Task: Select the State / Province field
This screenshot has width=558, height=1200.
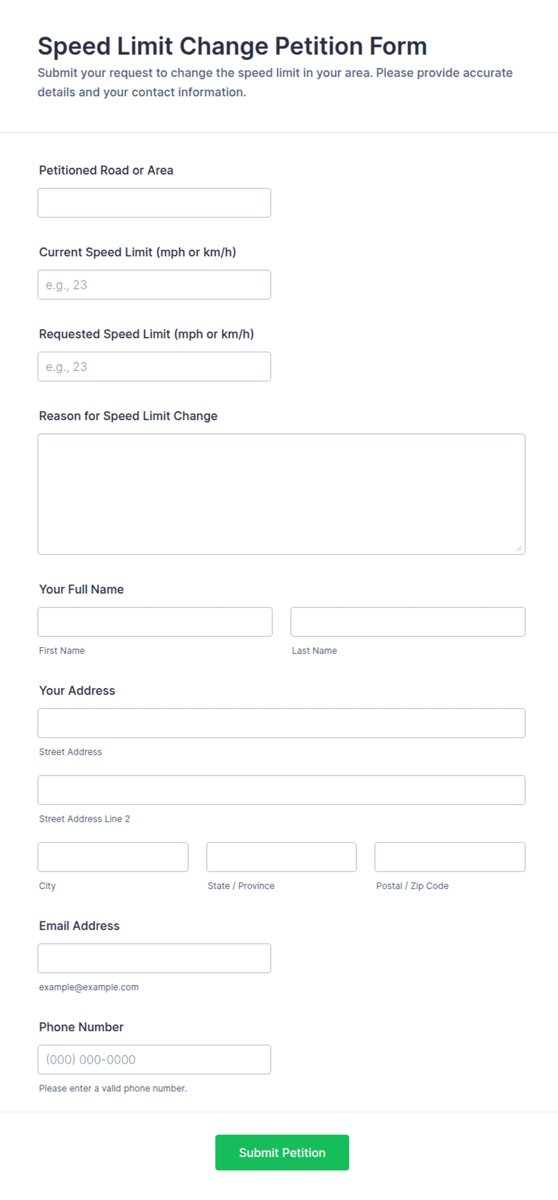Action: coord(281,857)
